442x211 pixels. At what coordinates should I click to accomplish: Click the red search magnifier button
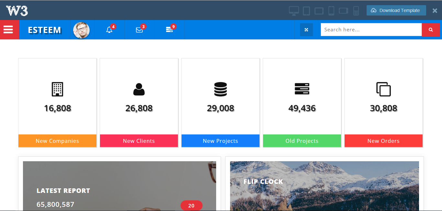(430, 30)
